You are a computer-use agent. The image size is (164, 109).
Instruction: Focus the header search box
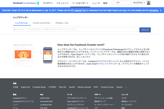pyautogui.click(x=121, y=3)
